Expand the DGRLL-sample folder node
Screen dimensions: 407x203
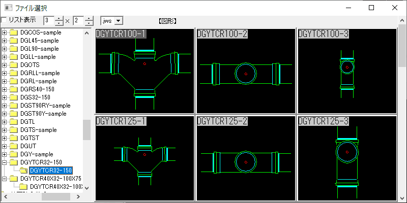tap(4, 73)
